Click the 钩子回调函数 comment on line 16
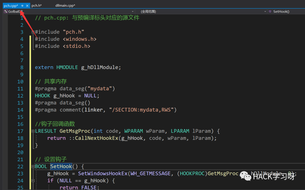Screen dimensions: 305x190 (55, 124)
